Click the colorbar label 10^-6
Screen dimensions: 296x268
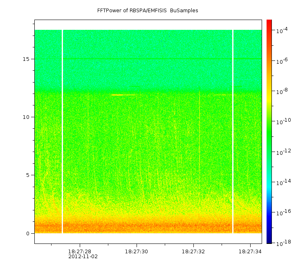(x=282, y=61)
